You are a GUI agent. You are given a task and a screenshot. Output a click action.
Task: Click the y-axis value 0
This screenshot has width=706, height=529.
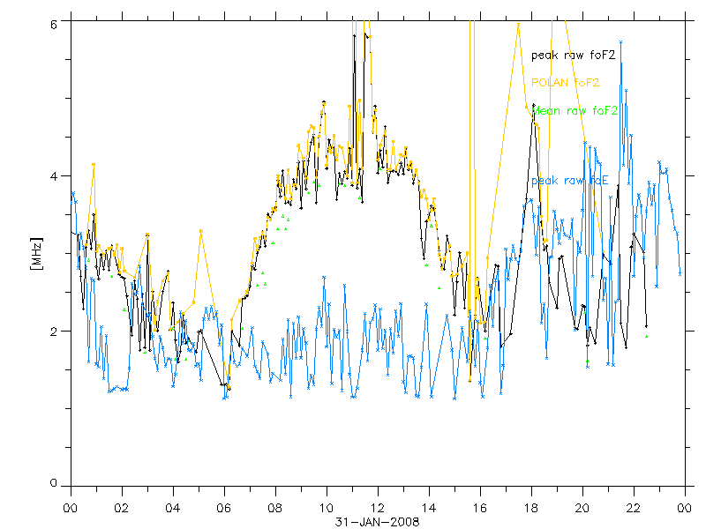(x=54, y=483)
